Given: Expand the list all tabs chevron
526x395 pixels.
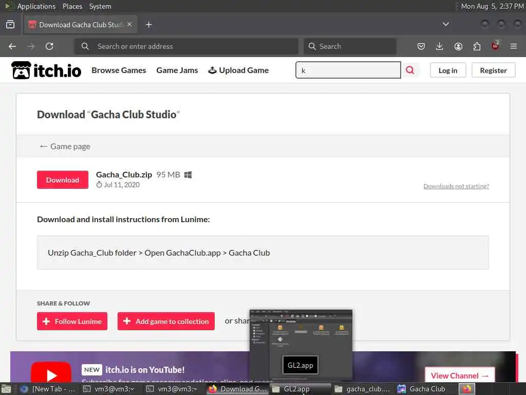Looking at the screenshot, I should point(446,24).
